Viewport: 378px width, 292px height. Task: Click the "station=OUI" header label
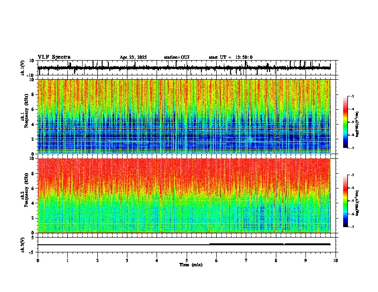(177, 57)
